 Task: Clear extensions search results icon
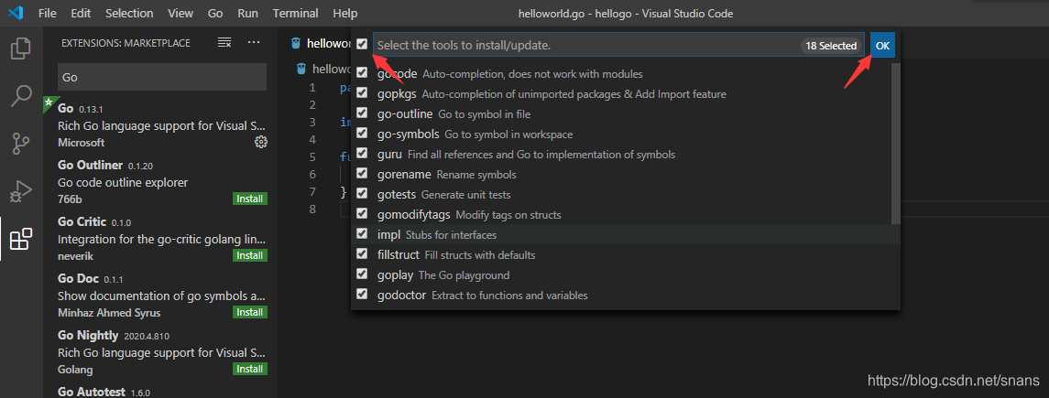pos(224,43)
